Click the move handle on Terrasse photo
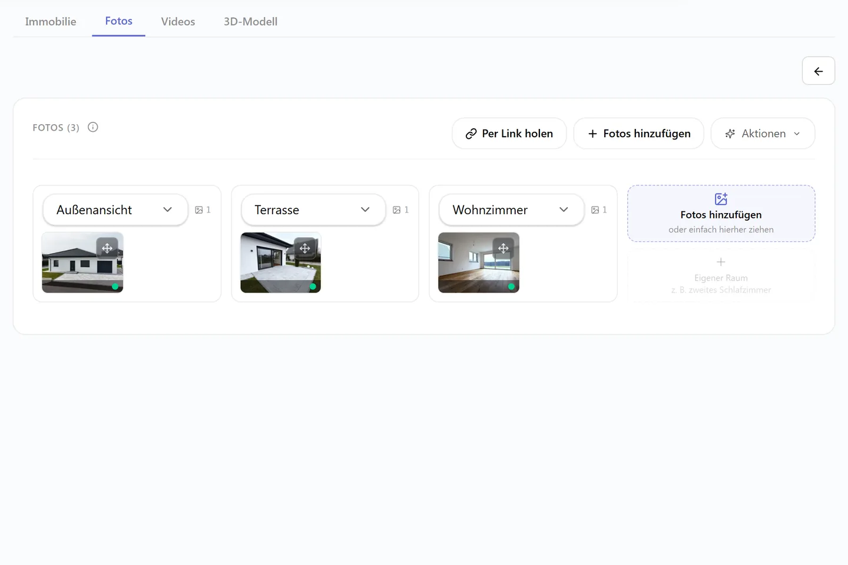This screenshot has height=565, width=848. [305, 248]
